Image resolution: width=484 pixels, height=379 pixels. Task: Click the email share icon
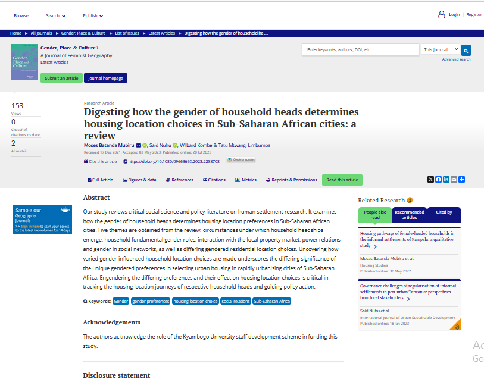point(454,180)
